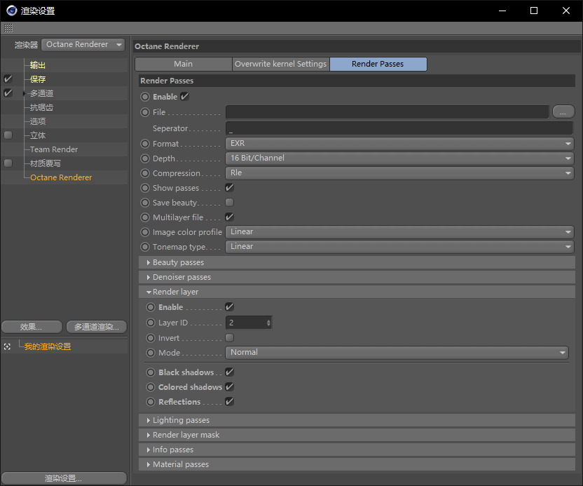Enable the Save beauty checkbox
The image size is (583, 486).
tap(229, 203)
